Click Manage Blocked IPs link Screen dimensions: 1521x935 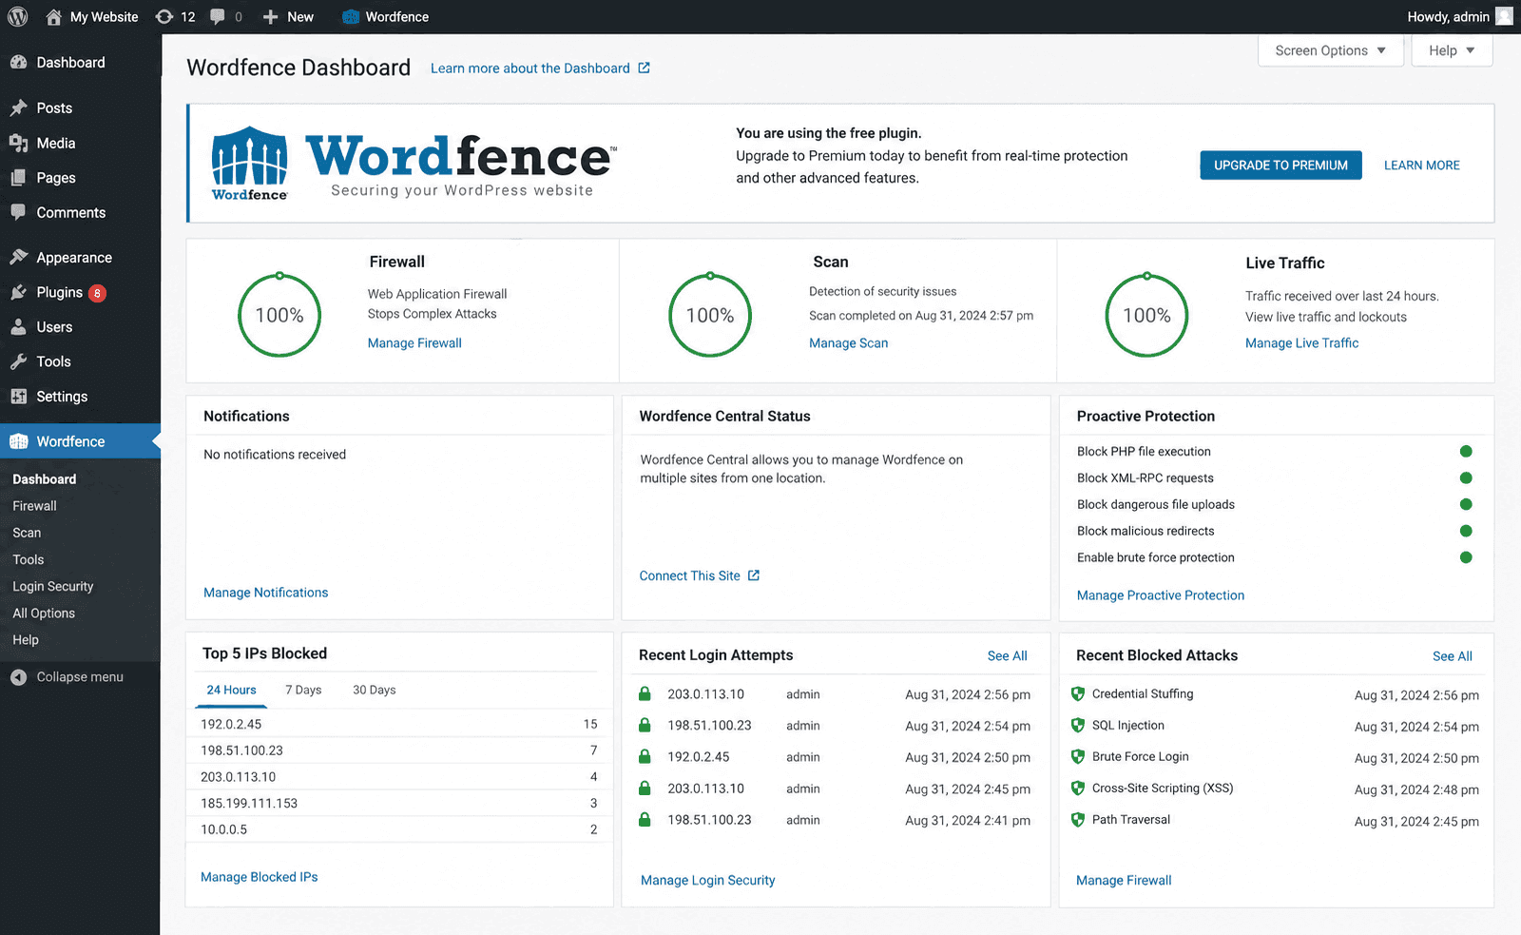[259, 877]
